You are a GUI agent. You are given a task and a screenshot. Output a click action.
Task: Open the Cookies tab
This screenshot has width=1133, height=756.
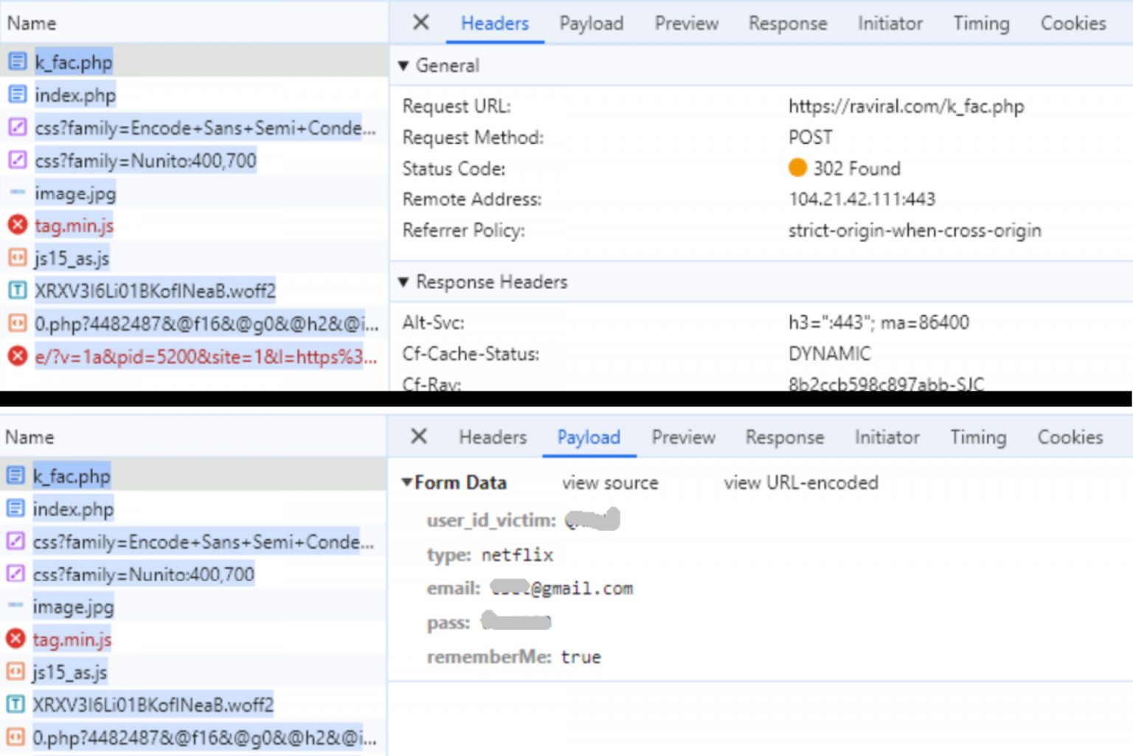1073,23
